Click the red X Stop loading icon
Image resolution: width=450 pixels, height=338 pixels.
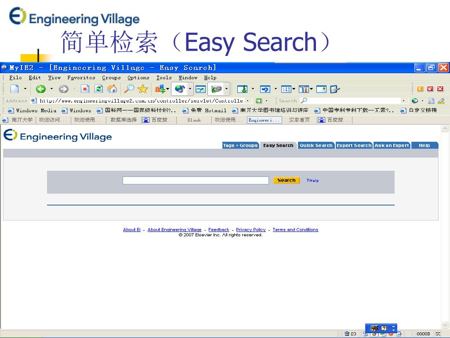tap(85, 89)
